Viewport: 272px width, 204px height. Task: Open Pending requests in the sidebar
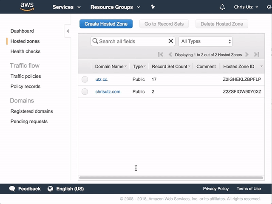coord(29,122)
